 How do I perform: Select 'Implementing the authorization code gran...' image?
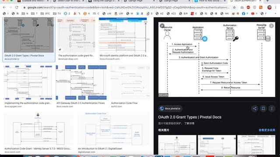click(28, 82)
